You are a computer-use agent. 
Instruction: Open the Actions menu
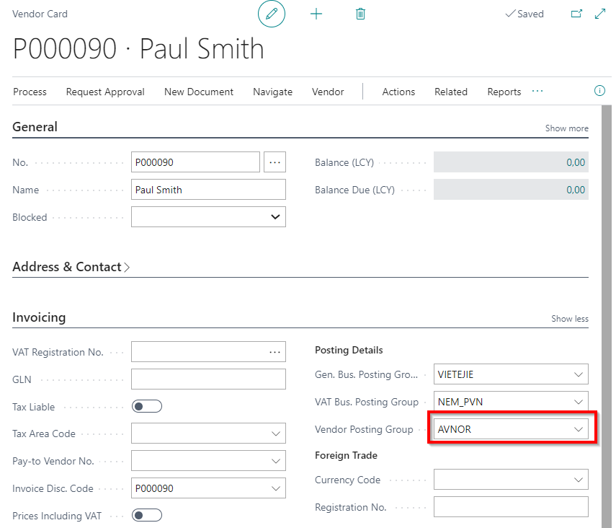[x=398, y=92]
